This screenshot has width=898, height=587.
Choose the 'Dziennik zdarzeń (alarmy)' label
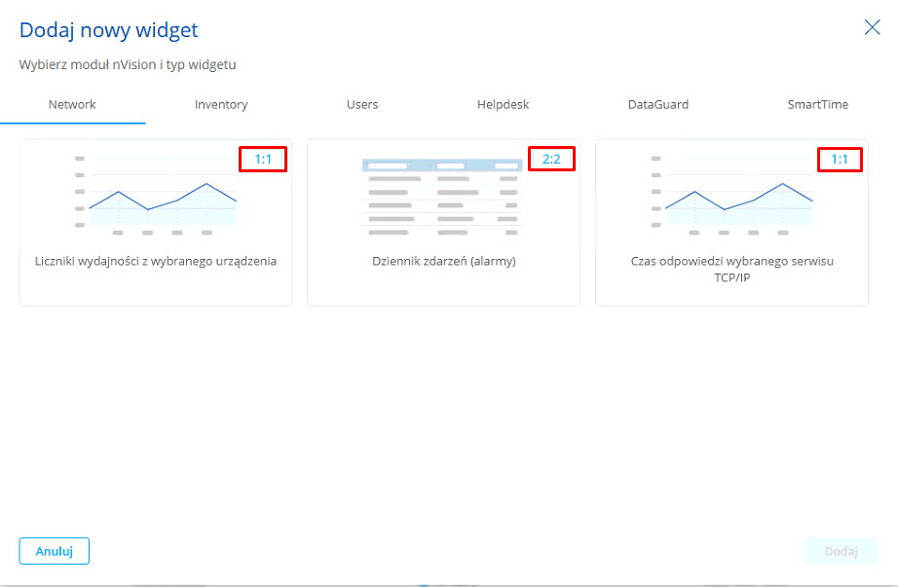(443, 261)
